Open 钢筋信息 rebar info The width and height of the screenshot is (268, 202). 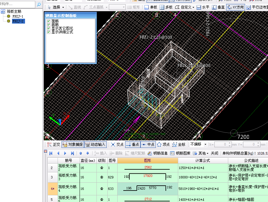[x=158, y=153]
